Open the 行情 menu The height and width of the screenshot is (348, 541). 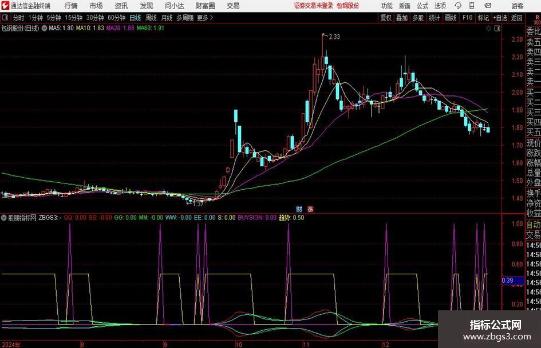point(71,6)
